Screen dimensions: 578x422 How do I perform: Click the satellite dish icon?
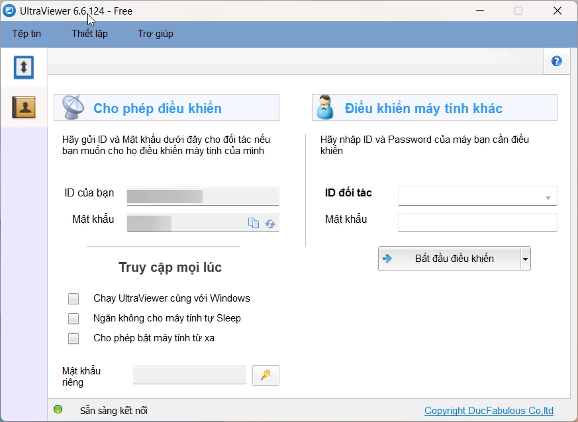tap(73, 107)
